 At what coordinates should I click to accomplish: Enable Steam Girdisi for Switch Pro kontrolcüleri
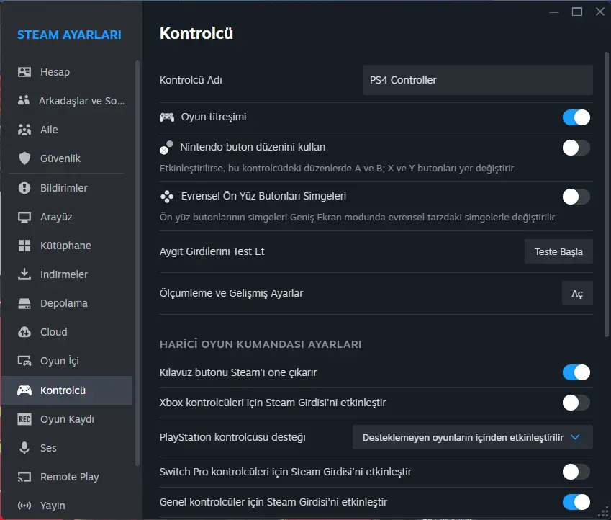576,472
